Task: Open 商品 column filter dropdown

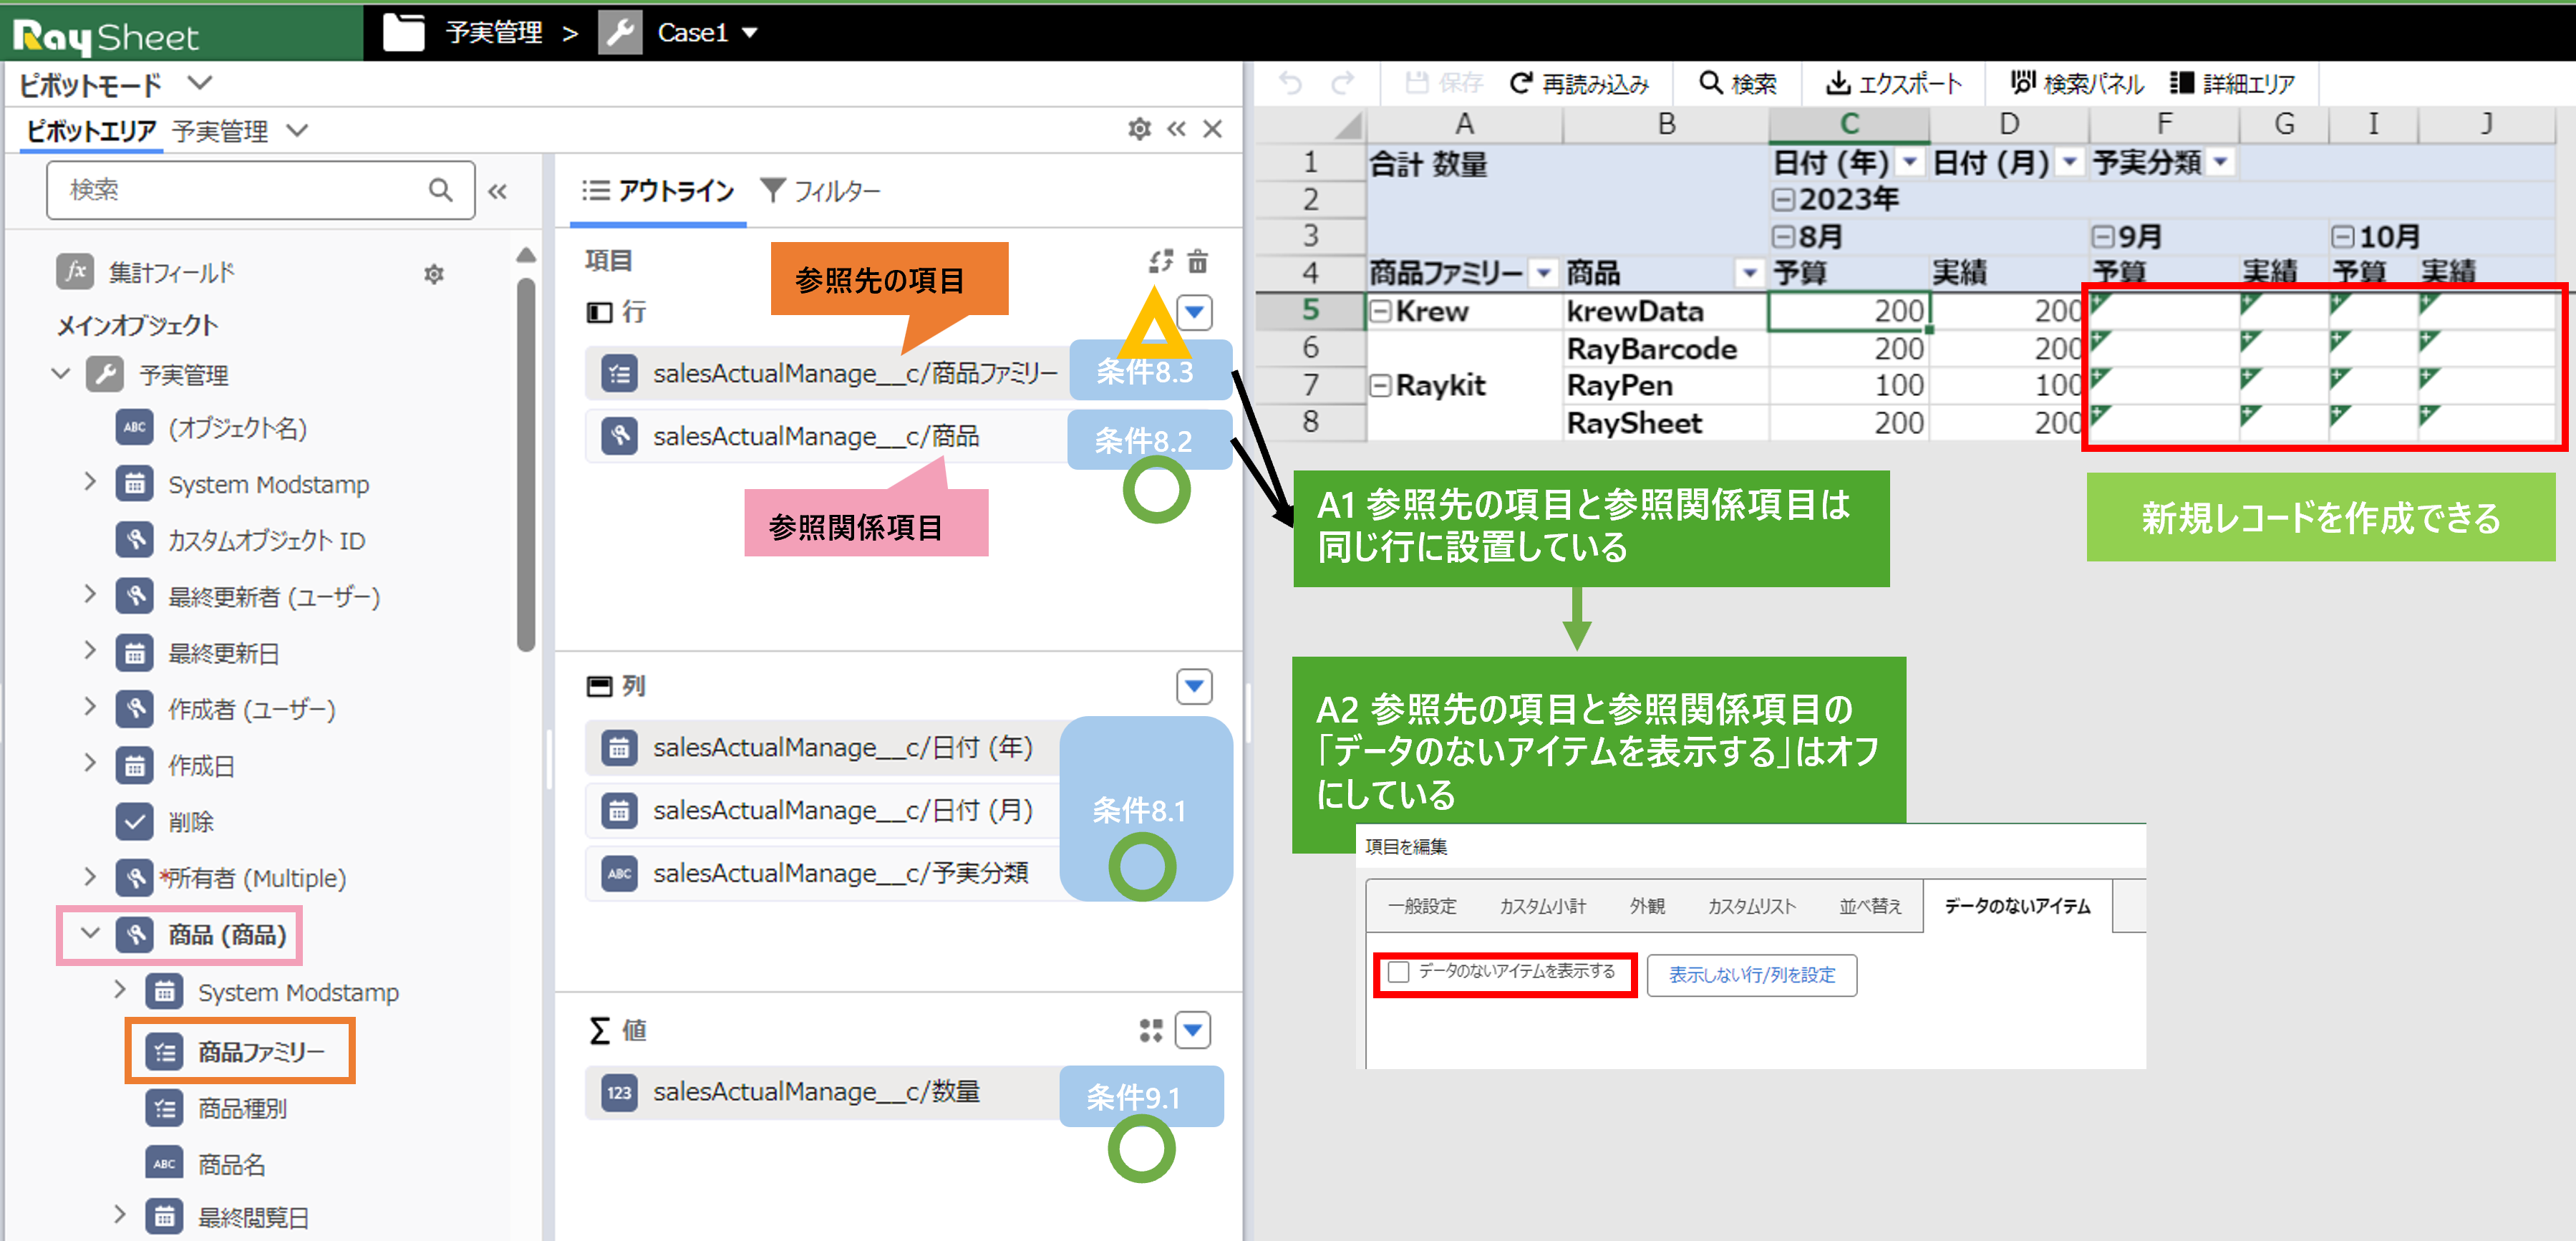Action: point(1749,273)
